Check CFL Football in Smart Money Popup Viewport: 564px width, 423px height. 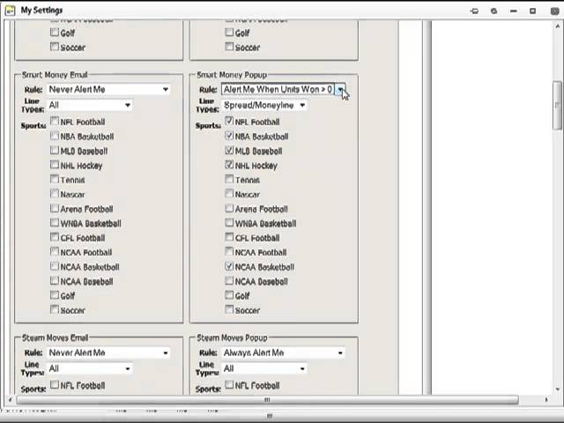[x=229, y=237]
